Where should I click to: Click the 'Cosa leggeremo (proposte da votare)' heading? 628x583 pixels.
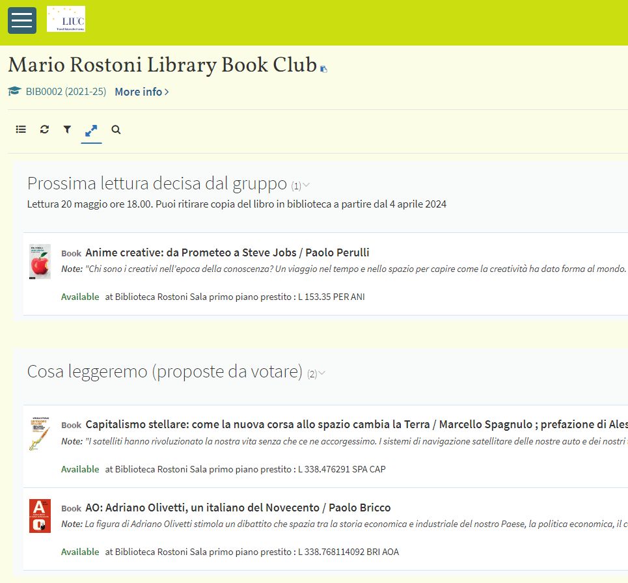(165, 372)
